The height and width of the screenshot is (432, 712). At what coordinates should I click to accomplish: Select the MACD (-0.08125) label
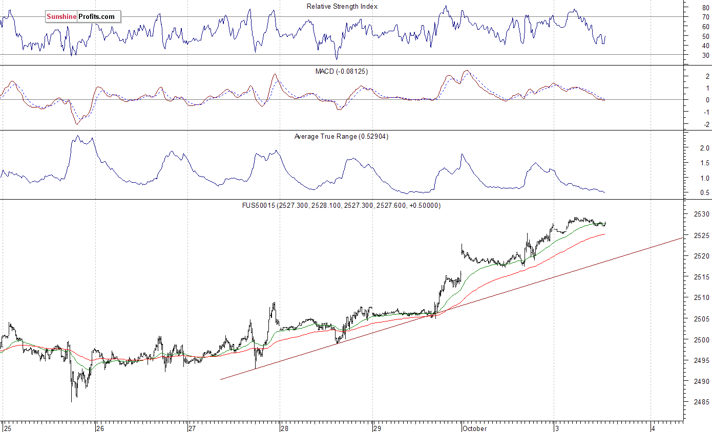342,71
